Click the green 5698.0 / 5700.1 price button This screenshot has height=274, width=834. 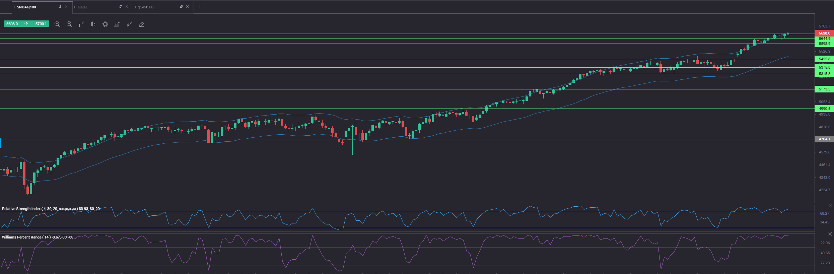pyautogui.click(x=26, y=24)
